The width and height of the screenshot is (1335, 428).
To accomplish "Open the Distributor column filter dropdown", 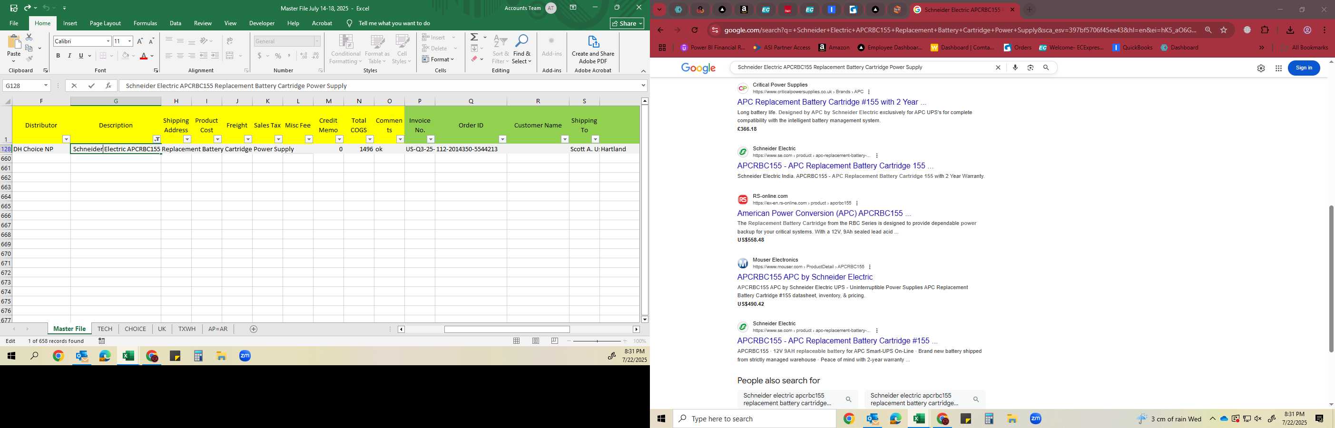I will point(66,139).
